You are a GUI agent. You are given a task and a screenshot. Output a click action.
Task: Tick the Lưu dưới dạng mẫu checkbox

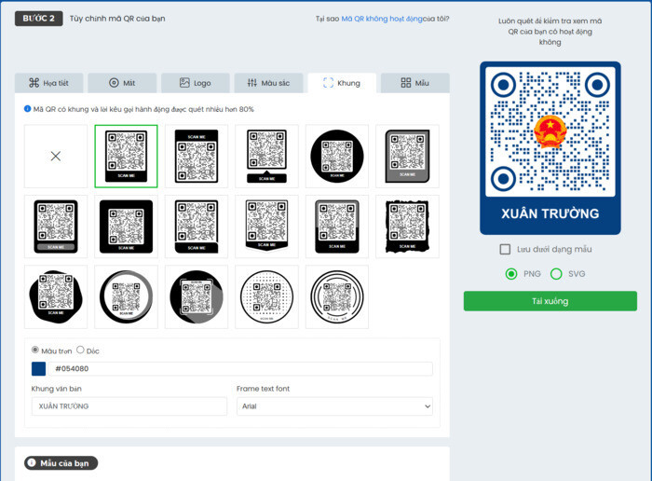tap(505, 249)
